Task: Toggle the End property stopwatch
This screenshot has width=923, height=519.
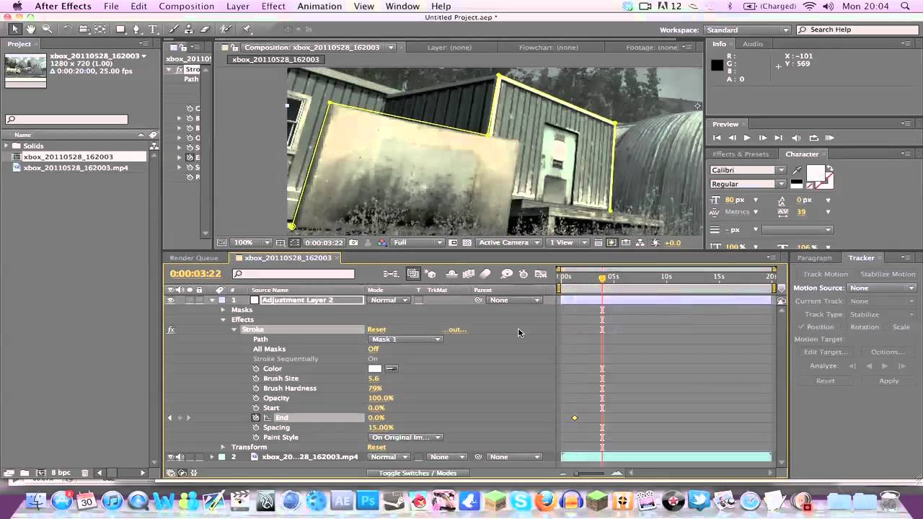Action: point(256,417)
